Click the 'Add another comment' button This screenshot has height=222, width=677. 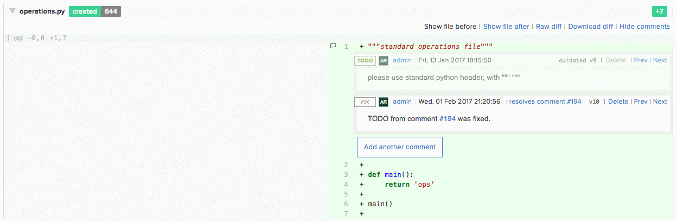tap(399, 147)
